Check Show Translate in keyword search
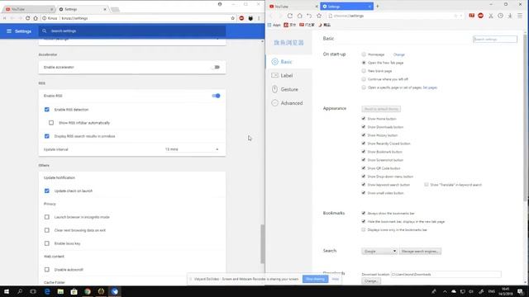This screenshot has width=529, height=297. tap(427, 185)
